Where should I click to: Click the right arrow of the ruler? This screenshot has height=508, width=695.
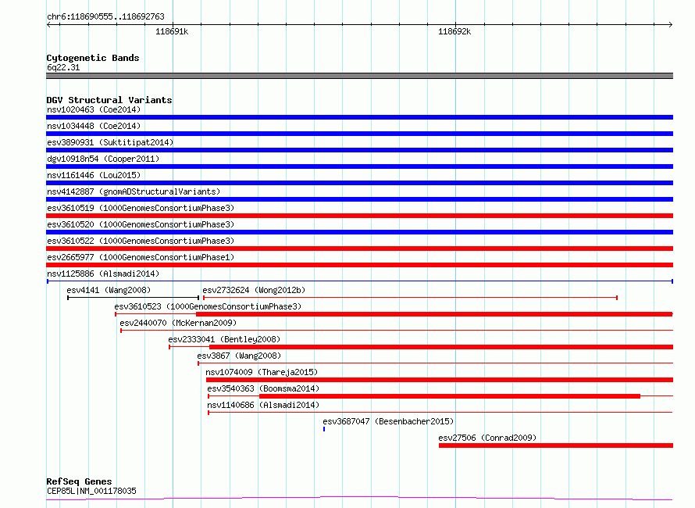pos(671,24)
